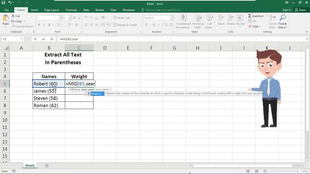Toggle Wrap Text
Viewport: 310px width, 174px height.
pos(122,18)
